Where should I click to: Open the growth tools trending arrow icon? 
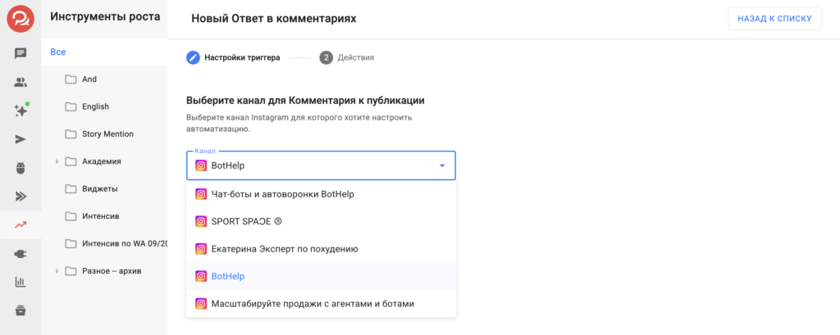21,224
